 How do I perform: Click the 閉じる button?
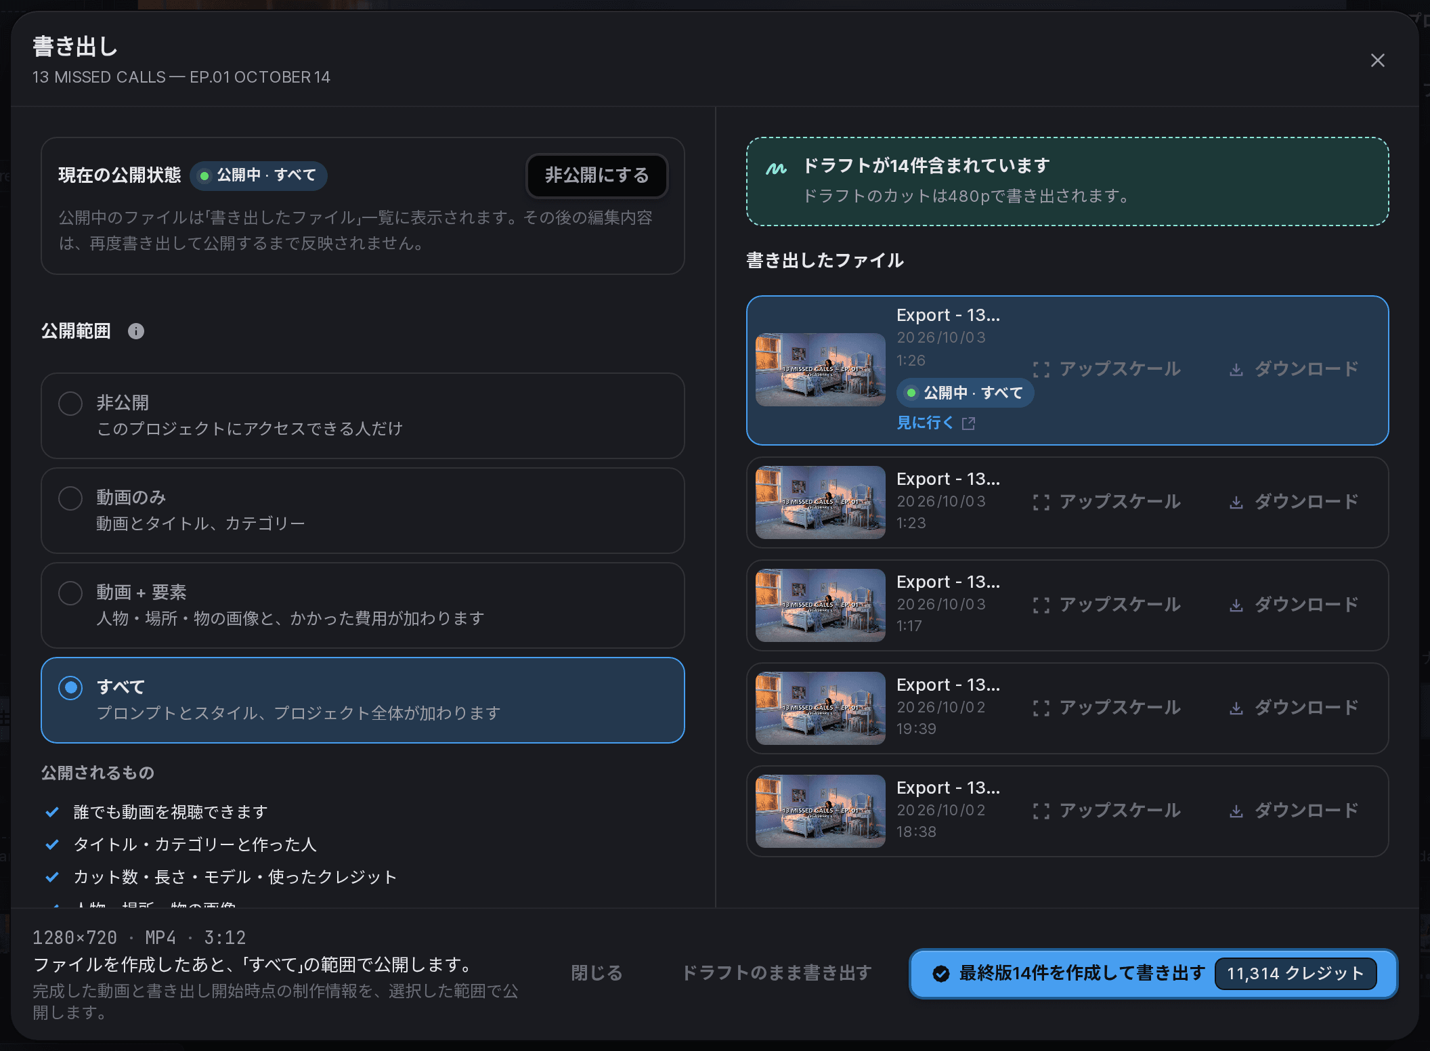point(597,973)
